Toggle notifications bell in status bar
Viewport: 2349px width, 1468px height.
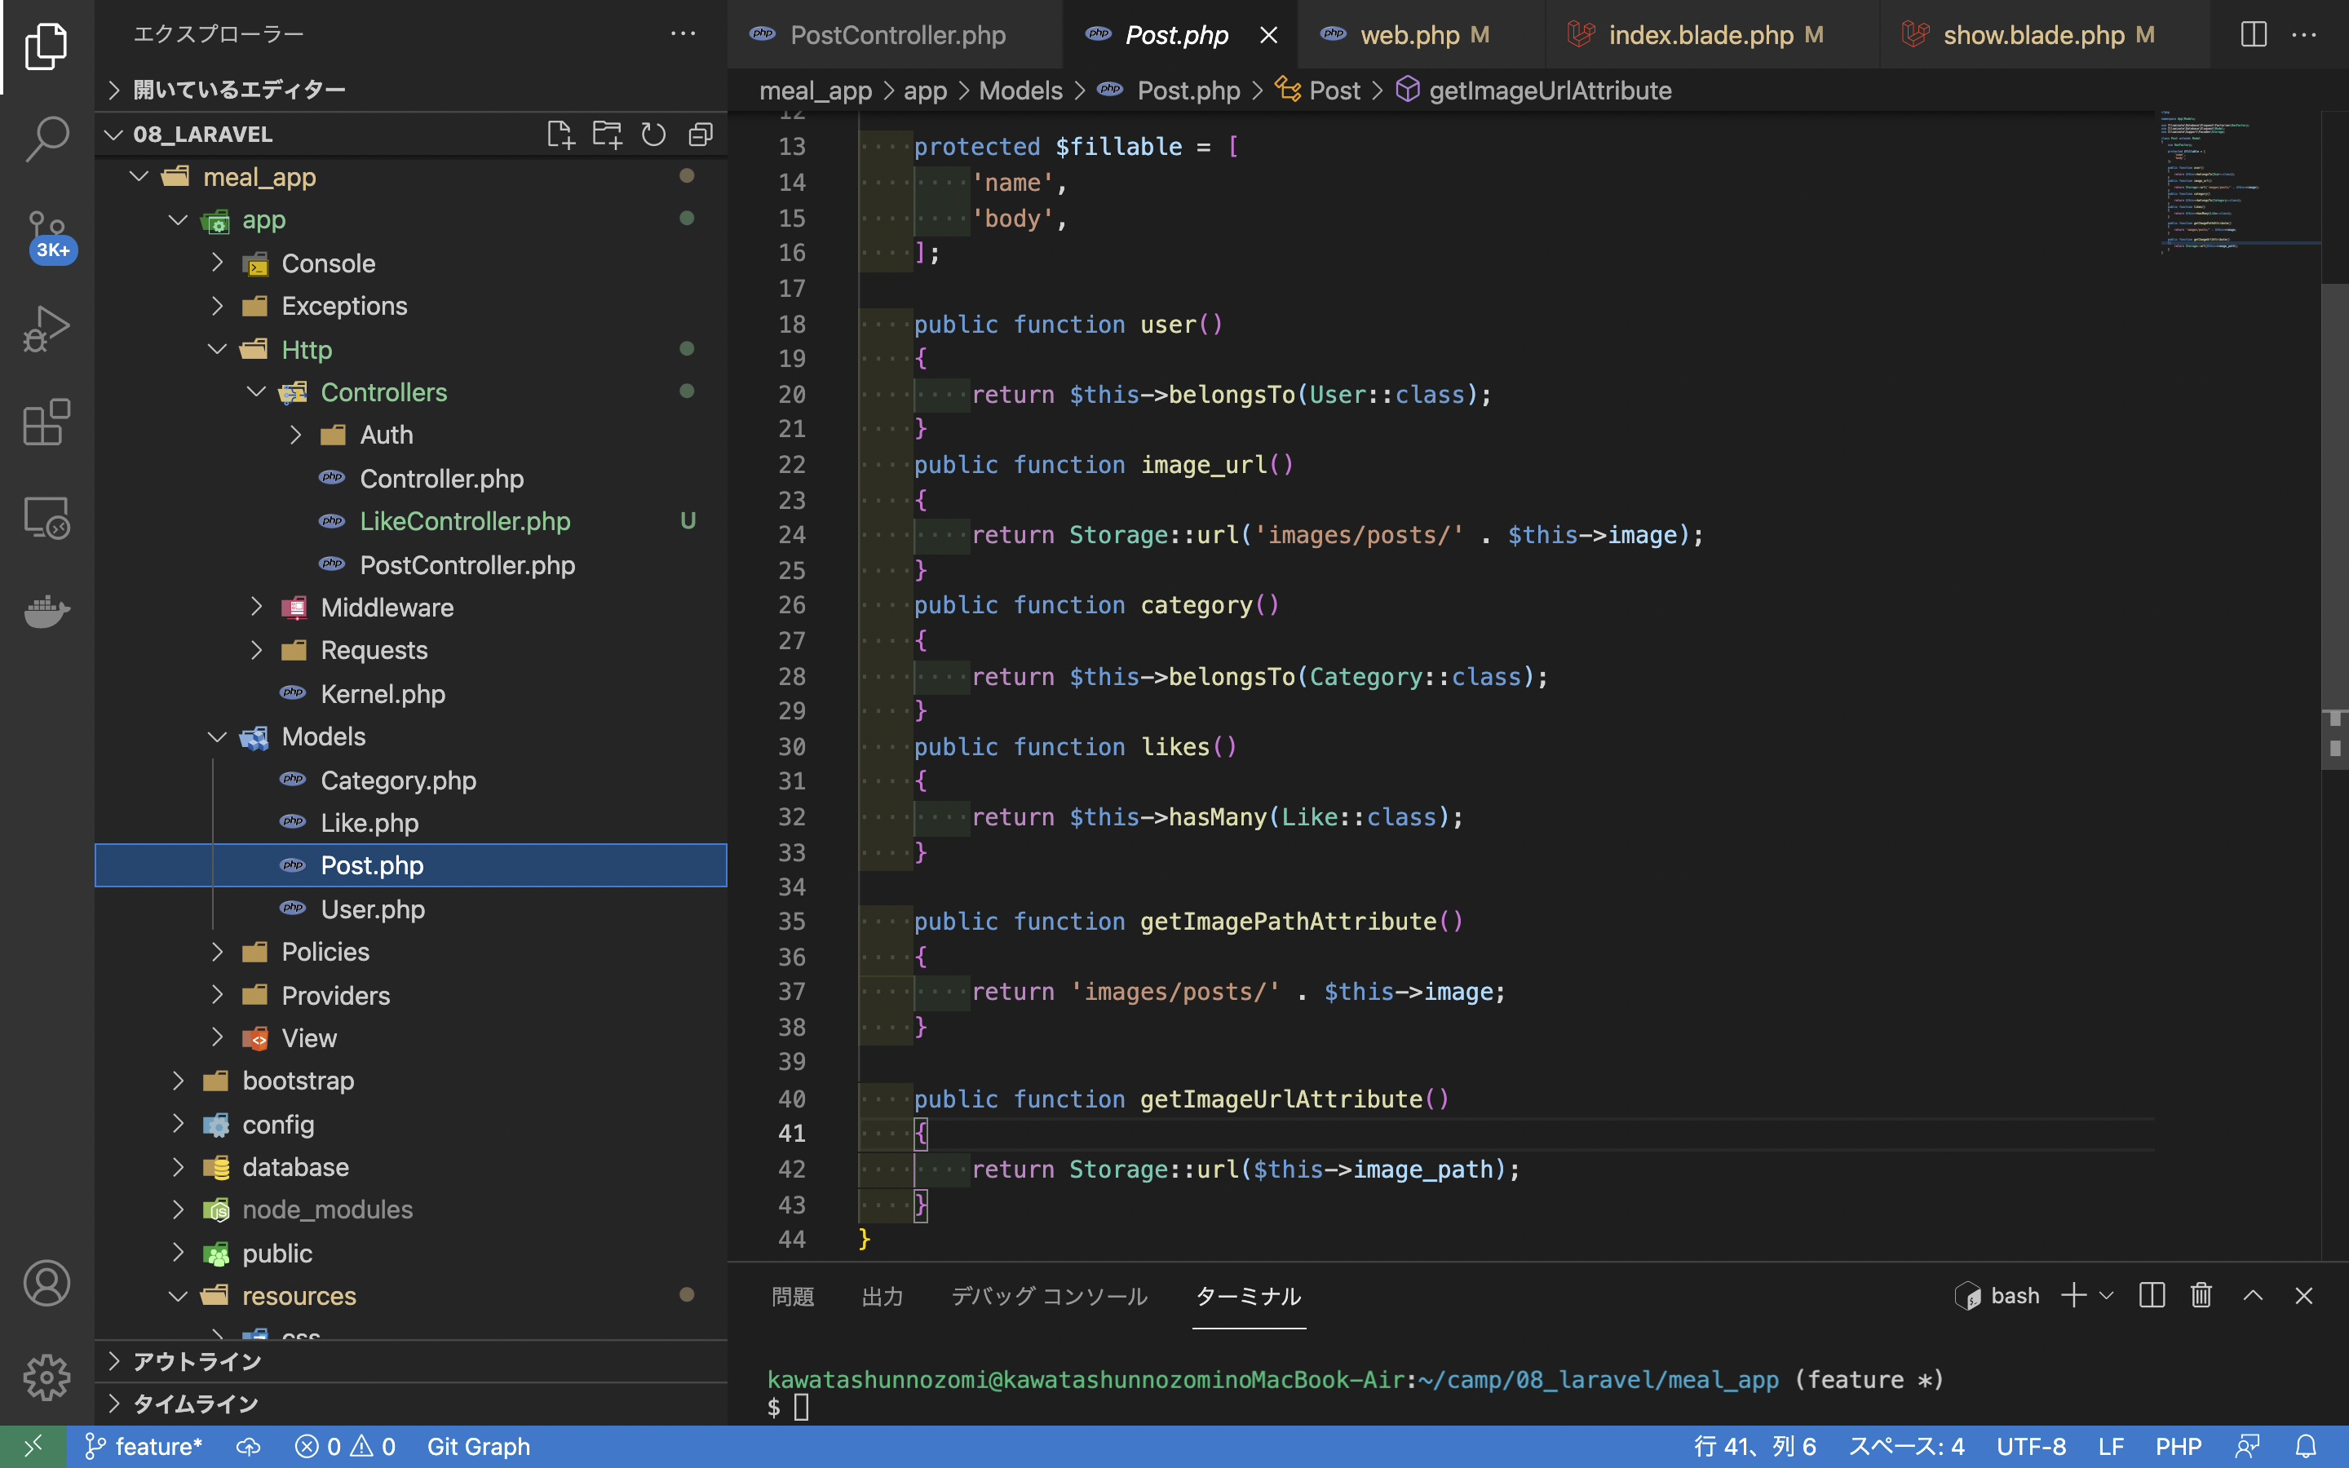2307,1447
